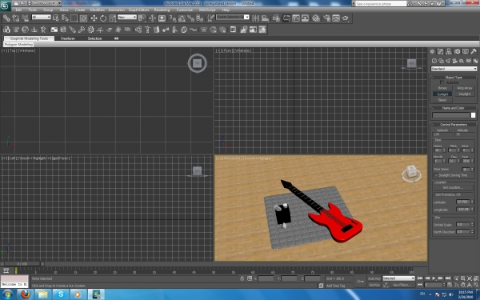Click the Get Location button

coord(454,187)
